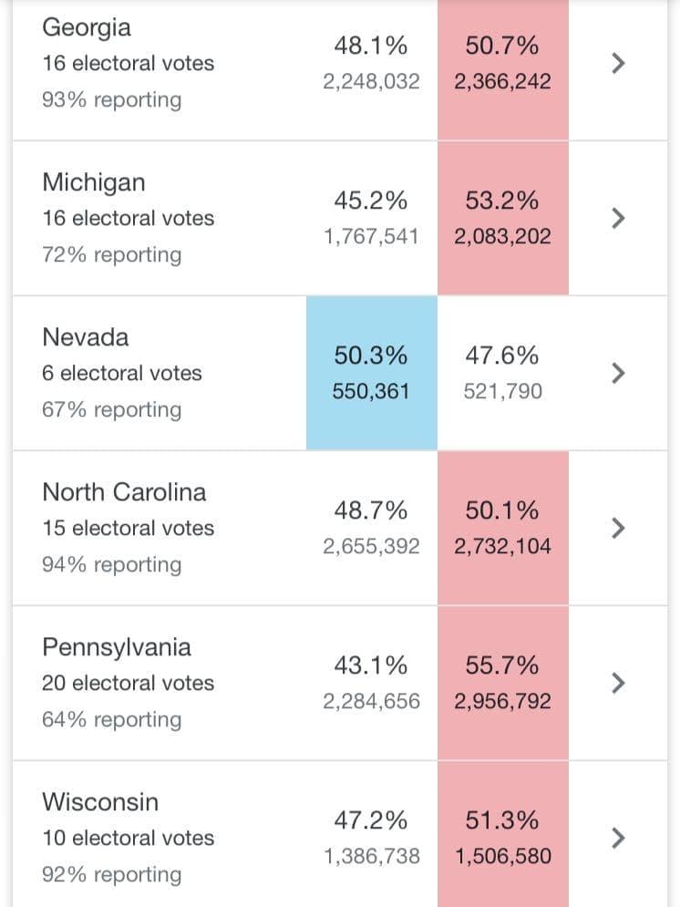The height and width of the screenshot is (907, 680).
Task: Open Wisconsin details with the right arrow
Action: pyautogui.click(x=618, y=838)
